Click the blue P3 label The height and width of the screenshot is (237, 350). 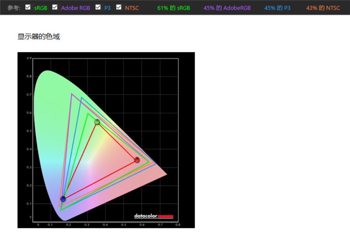(x=107, y=8)
